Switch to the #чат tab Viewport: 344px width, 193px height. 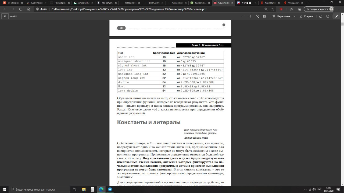pos(246,3)
